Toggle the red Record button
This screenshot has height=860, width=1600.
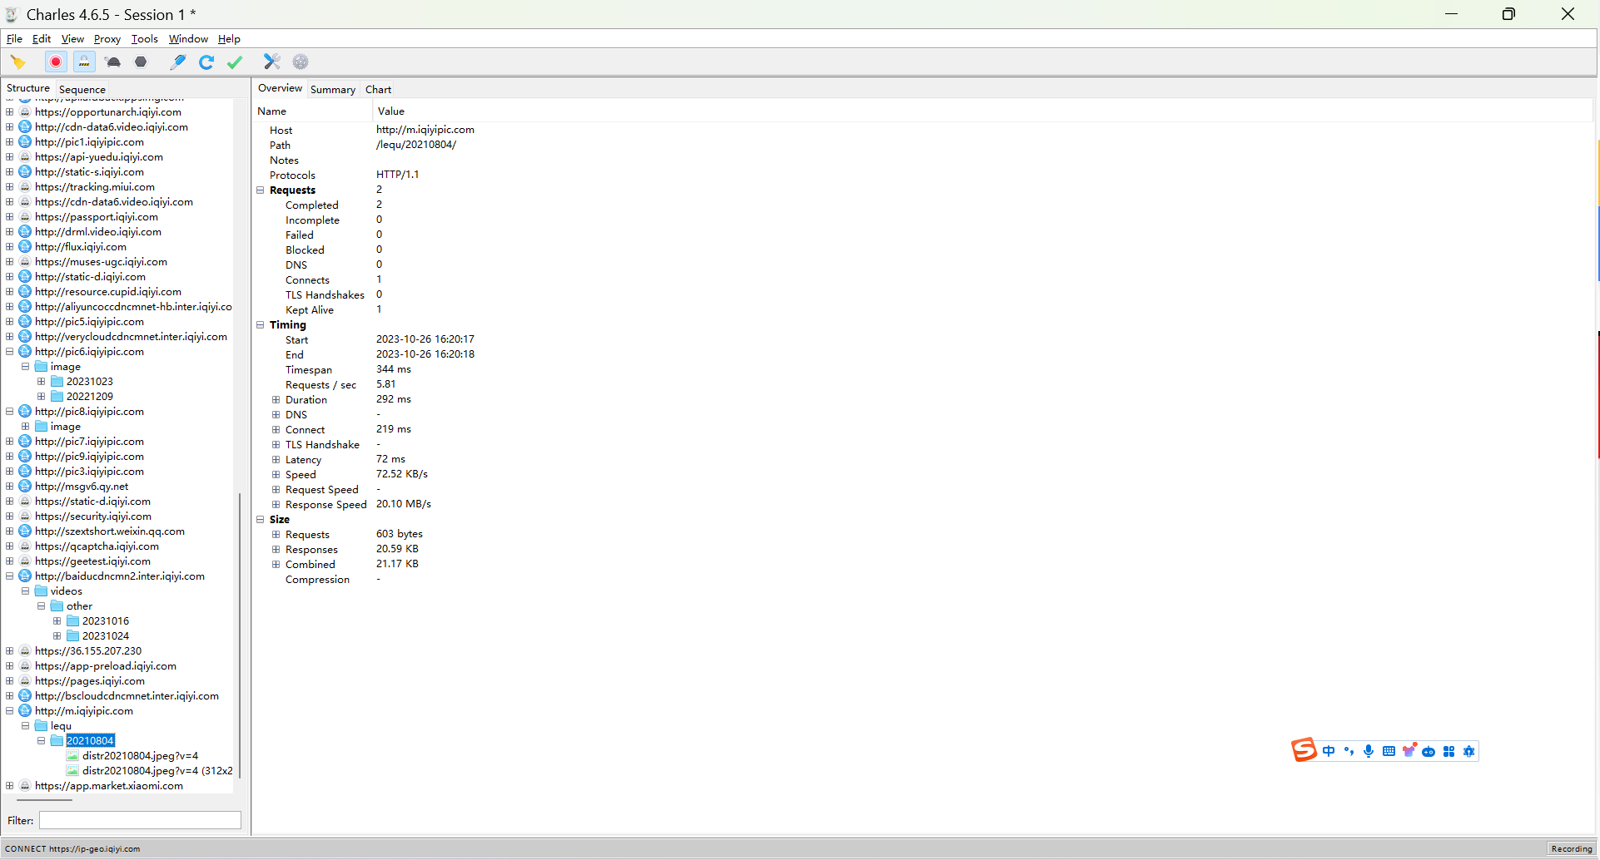tap(56, 62)
